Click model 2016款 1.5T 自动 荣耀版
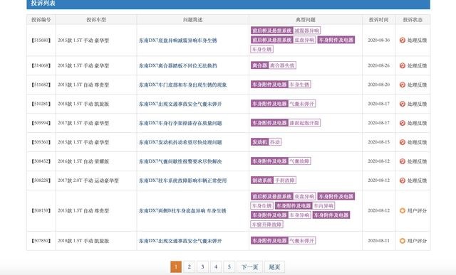This screenshot has width=456, height=275. point(83,161)
